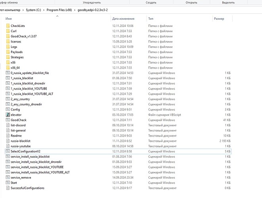This screenshot has width=262, height=198.
Task: Select service_install_russia_blacklist_YOUTUBE_ALT file name
Action: coord(40,172)
